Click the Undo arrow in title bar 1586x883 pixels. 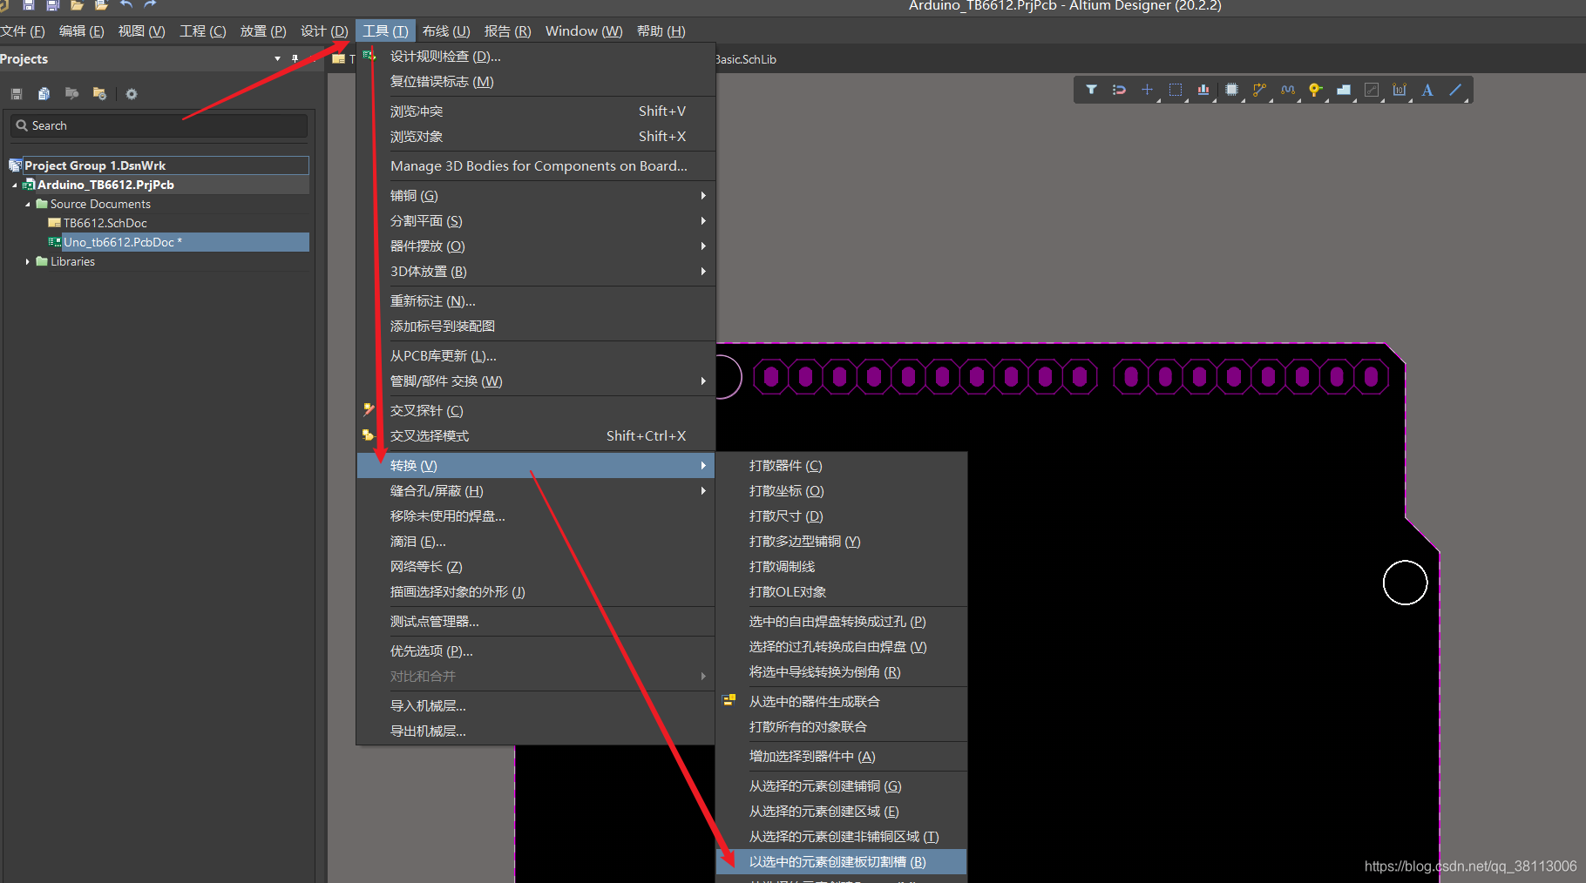126,5
